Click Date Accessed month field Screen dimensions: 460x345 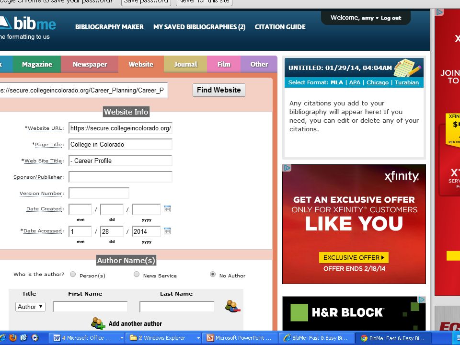coord(80,231)
